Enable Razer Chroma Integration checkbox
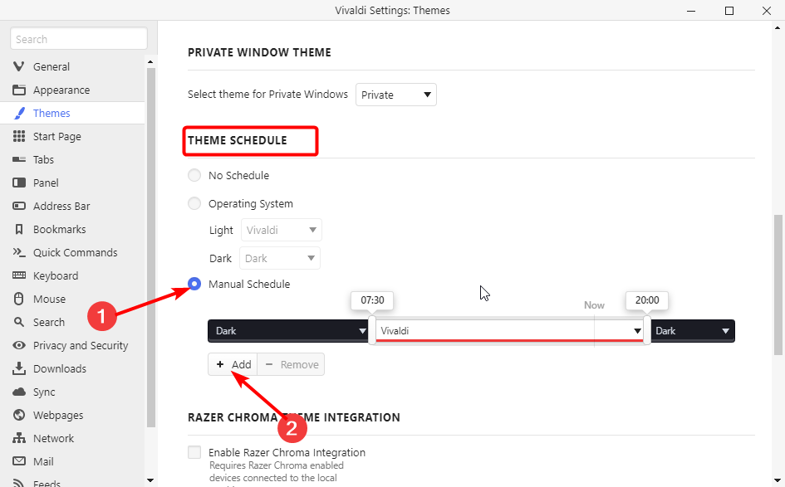The width and height of the screenshot is (785, 487). (194, 452)
